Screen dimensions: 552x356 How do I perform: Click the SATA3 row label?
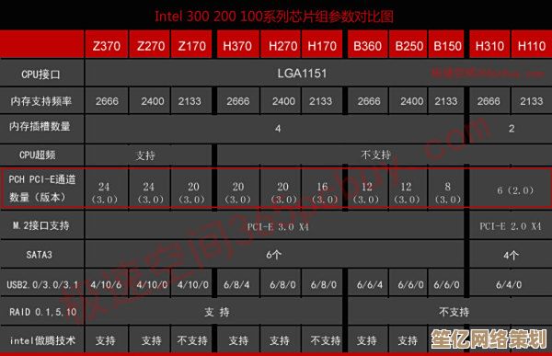pos(39,254)
